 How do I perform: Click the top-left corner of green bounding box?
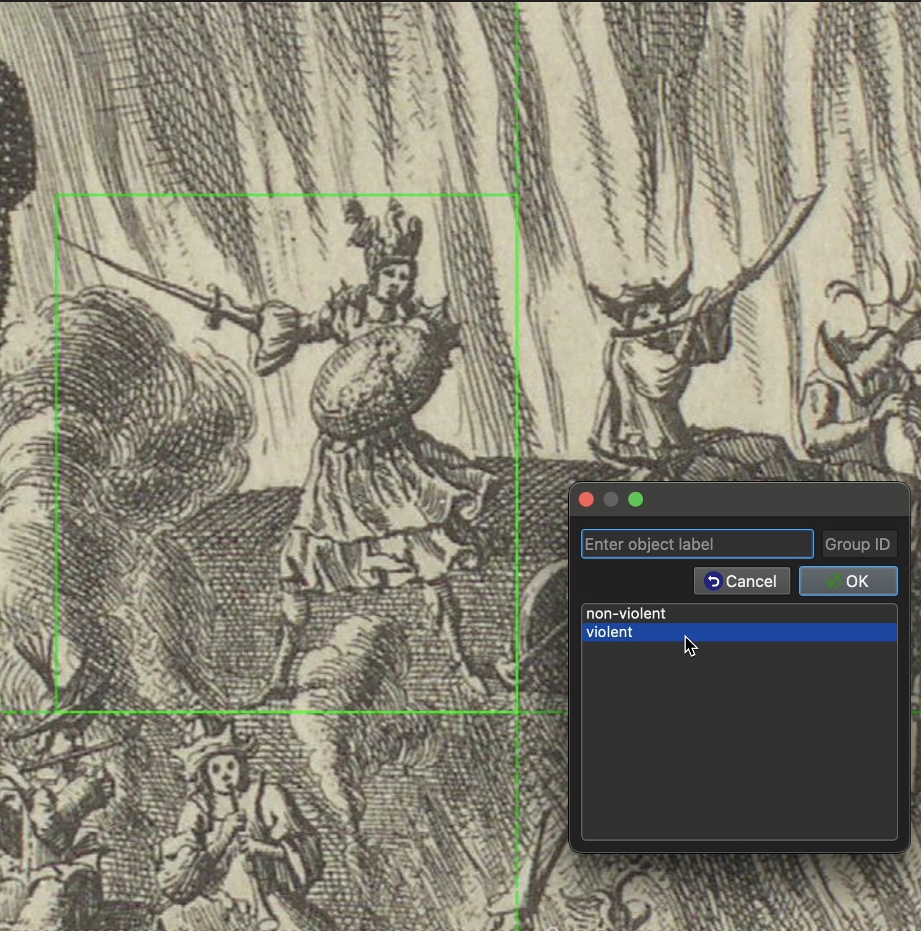(x=57, y=195)
